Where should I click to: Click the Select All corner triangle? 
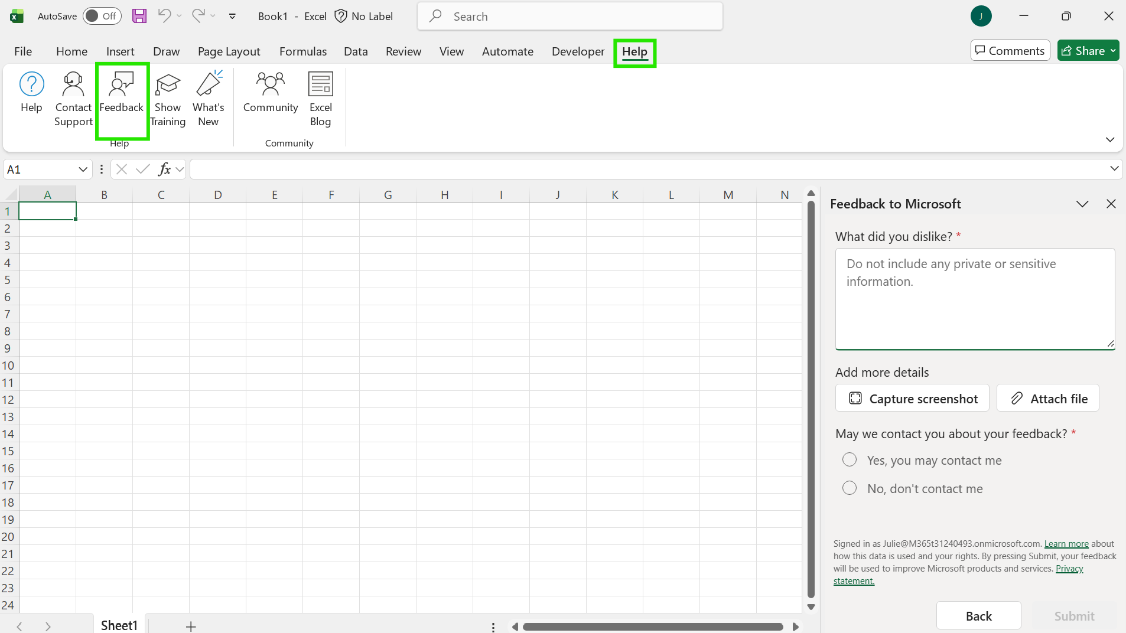click(9, 194)
